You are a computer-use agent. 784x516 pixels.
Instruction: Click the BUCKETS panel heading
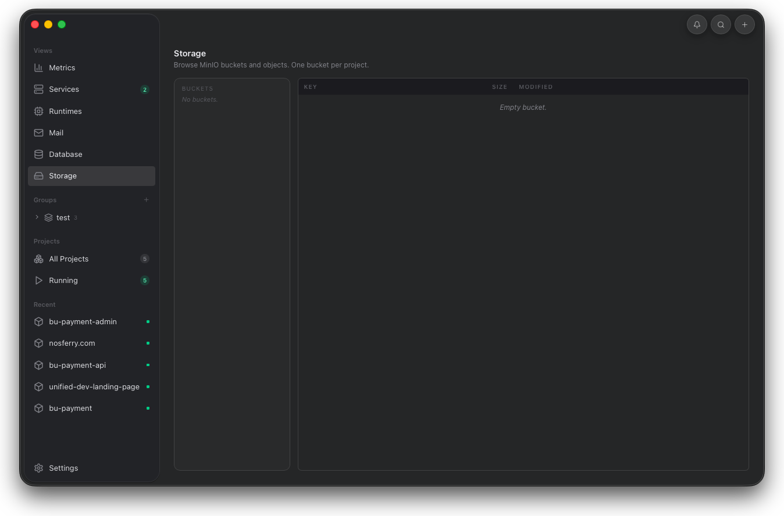[x=198, y=89]
